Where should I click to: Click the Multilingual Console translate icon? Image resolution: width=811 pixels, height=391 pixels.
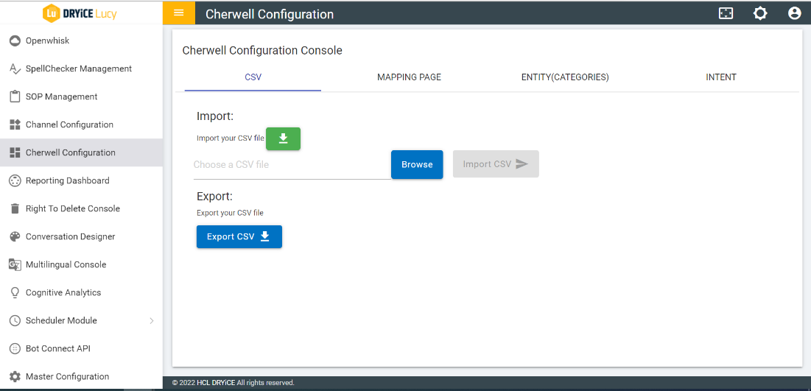click(x=15, y=264)
